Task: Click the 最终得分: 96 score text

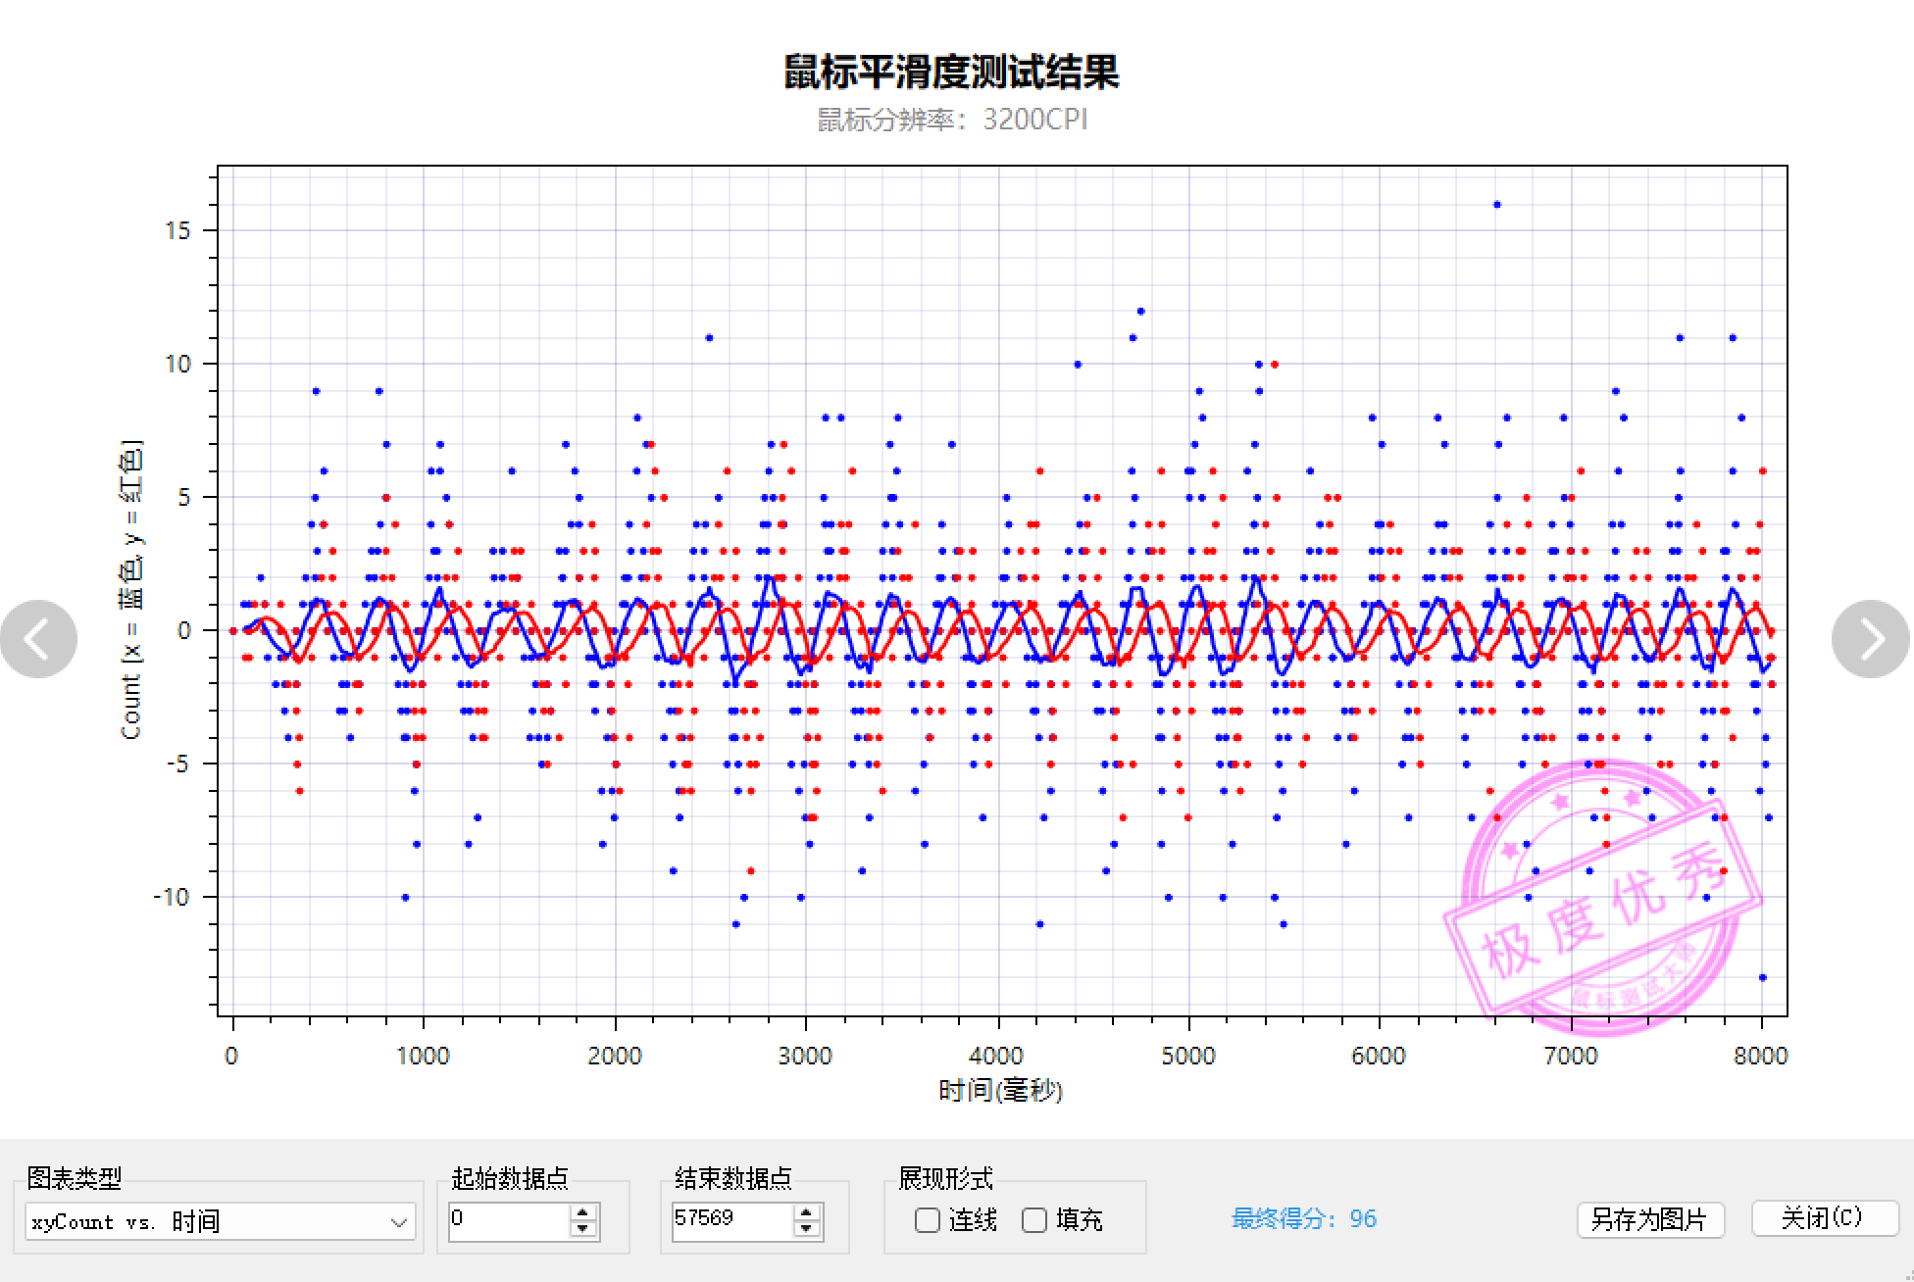Action: pyautogui.click(x=1304, y=1219)
